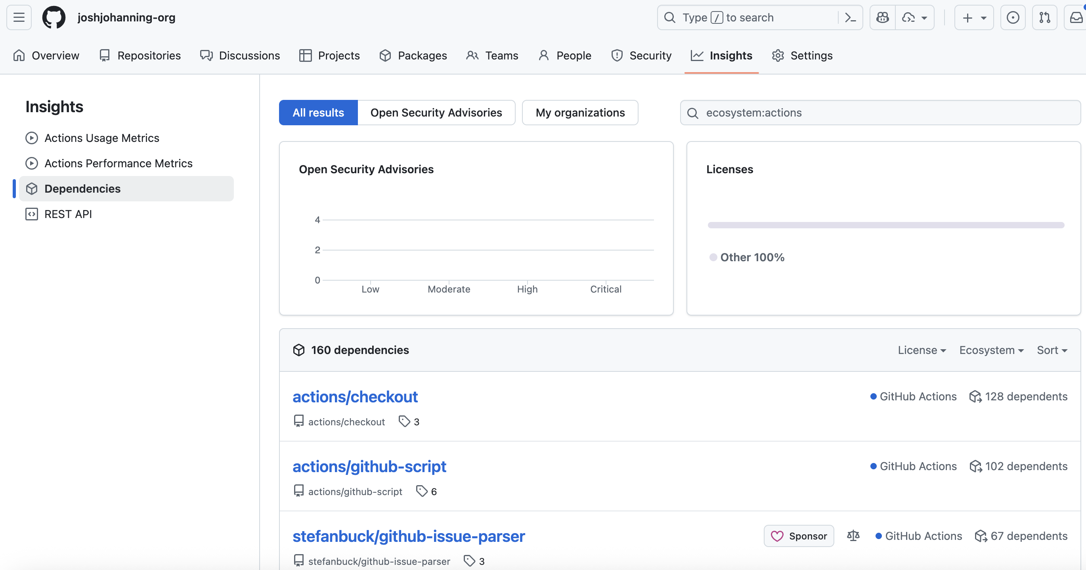1086x570 pixels.
Task: Click the Licenses progress bar
Action: pos(886,225)
